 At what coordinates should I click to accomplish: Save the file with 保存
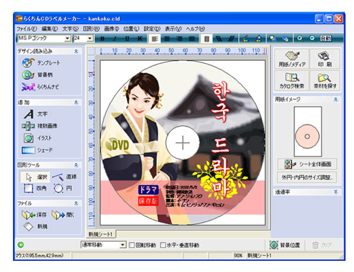click(34, 215)
